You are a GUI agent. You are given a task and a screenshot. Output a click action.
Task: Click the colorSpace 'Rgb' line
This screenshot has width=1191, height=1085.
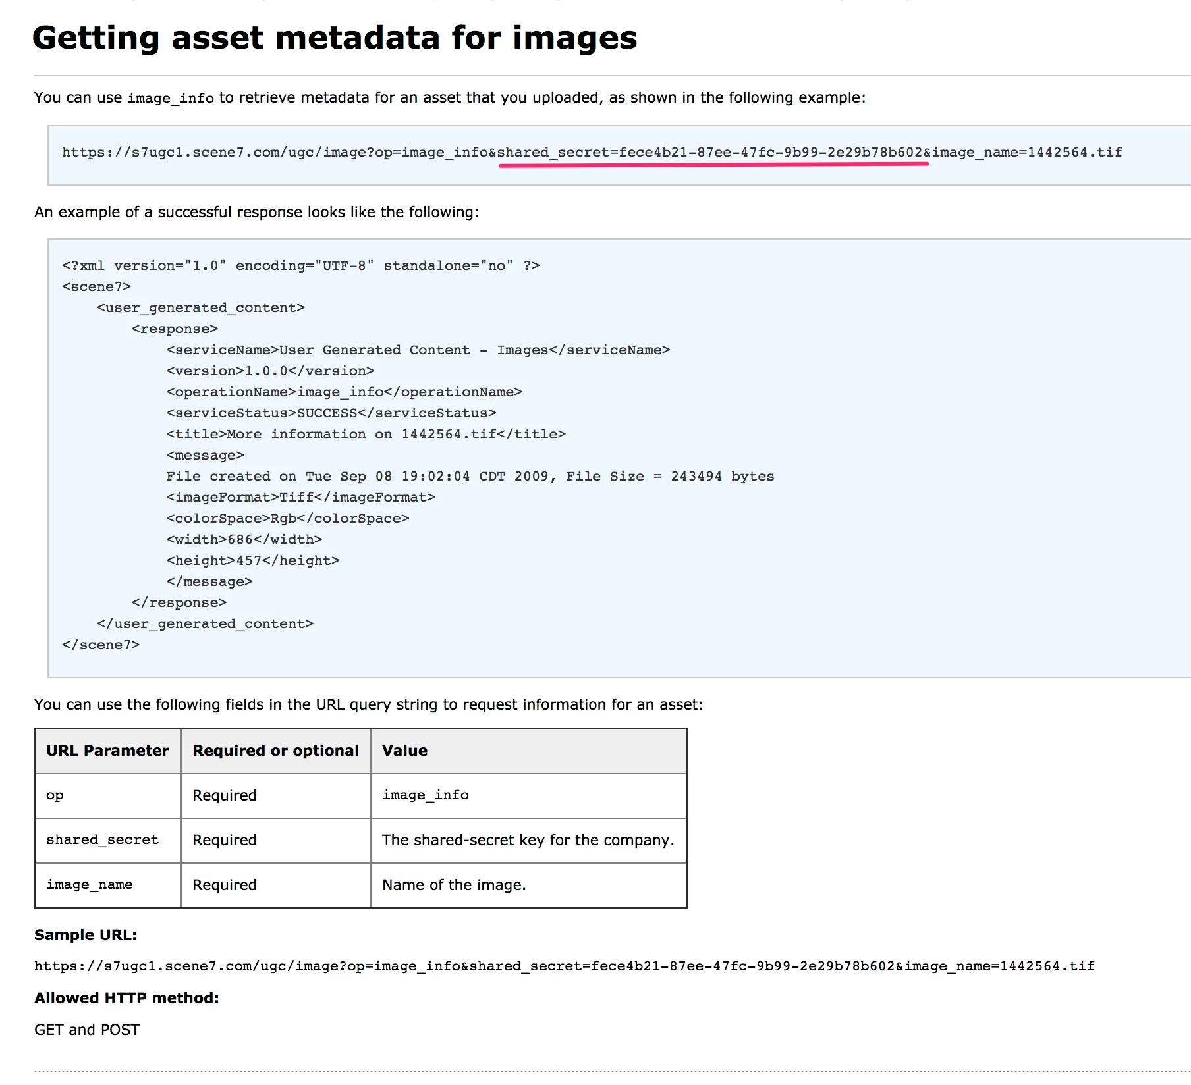click(288, 518)
